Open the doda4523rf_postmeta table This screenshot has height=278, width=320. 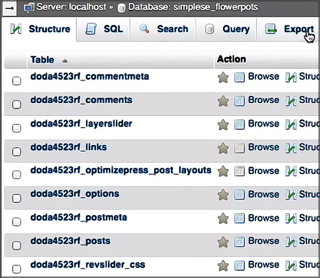(79, 218)
